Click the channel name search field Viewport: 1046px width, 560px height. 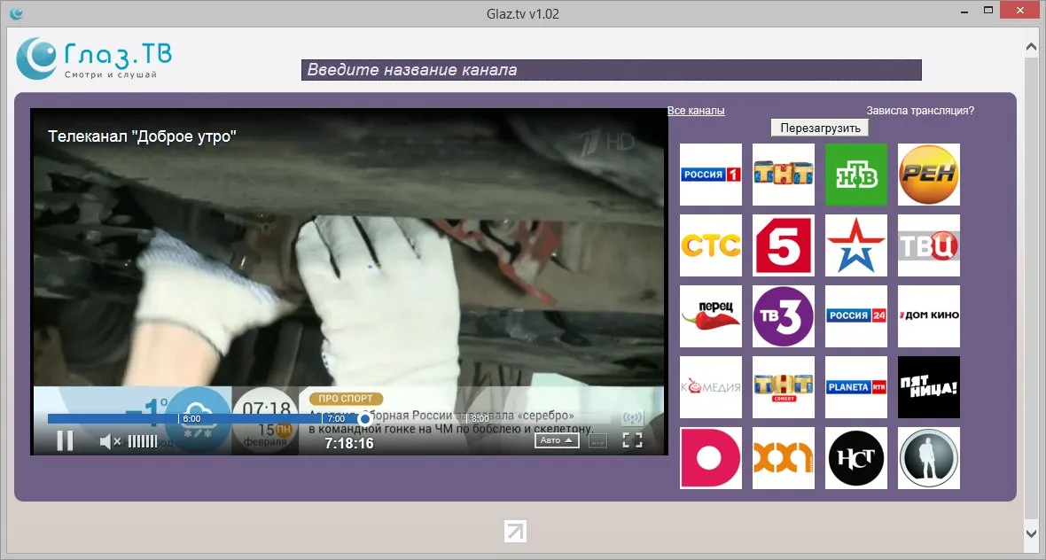pos(611,70)
